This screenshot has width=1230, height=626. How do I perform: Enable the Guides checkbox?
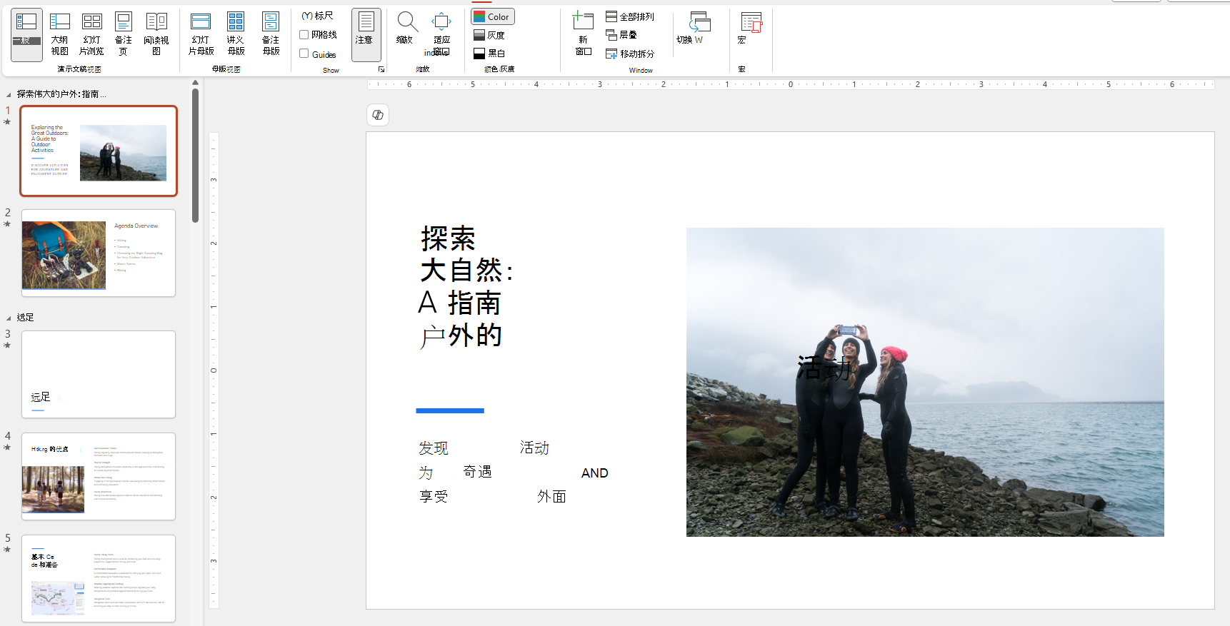[x=304, y=54]
